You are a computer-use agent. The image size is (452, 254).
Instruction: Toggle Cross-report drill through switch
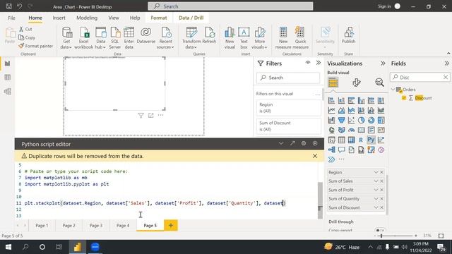coord(379,231)
